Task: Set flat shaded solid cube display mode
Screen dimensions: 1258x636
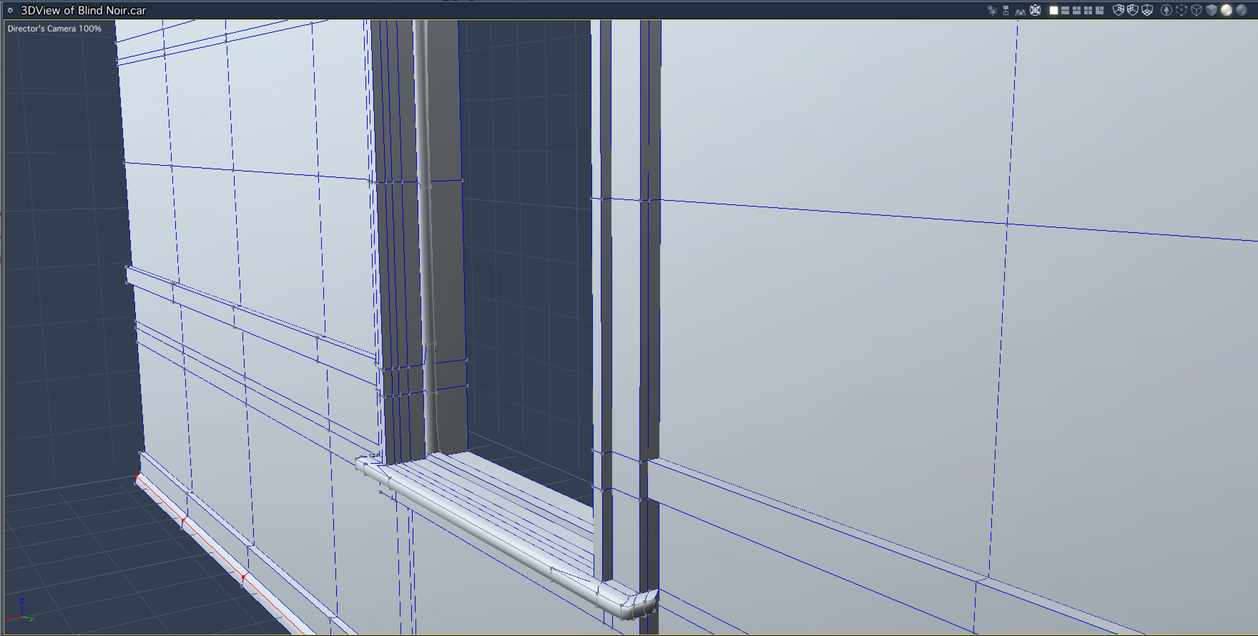Action: (1212, 10)
